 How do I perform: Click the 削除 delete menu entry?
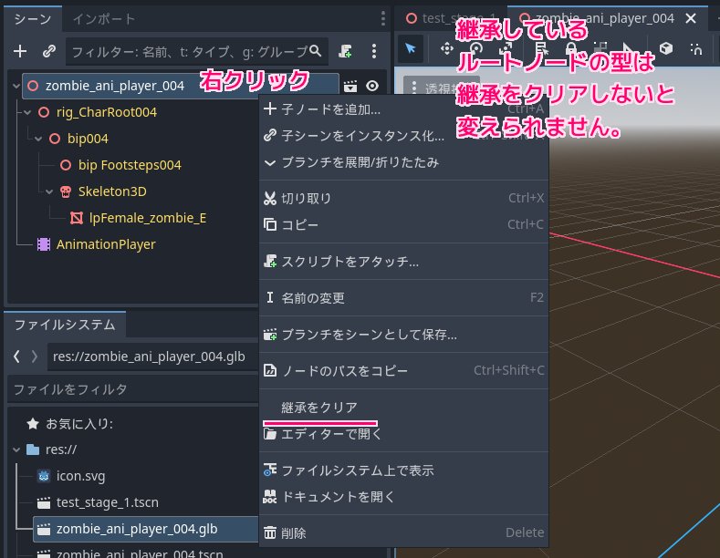coord(294,532)
